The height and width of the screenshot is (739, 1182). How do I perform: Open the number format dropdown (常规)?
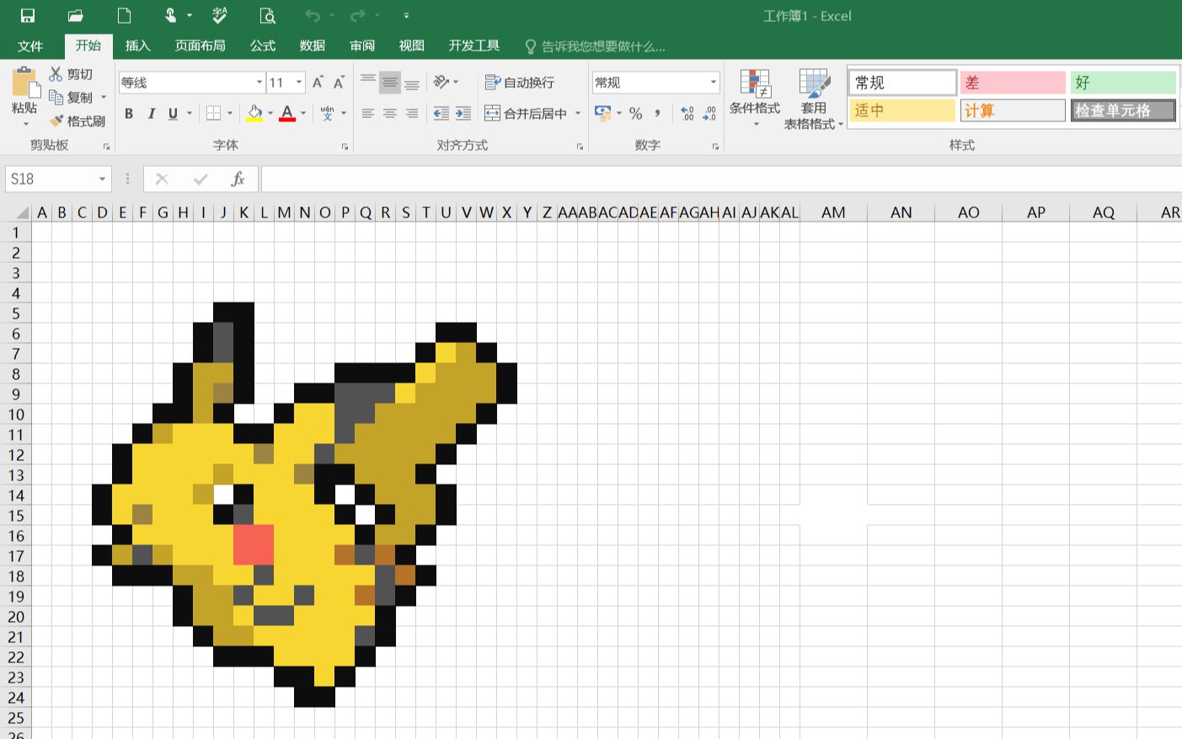(714, 83)
